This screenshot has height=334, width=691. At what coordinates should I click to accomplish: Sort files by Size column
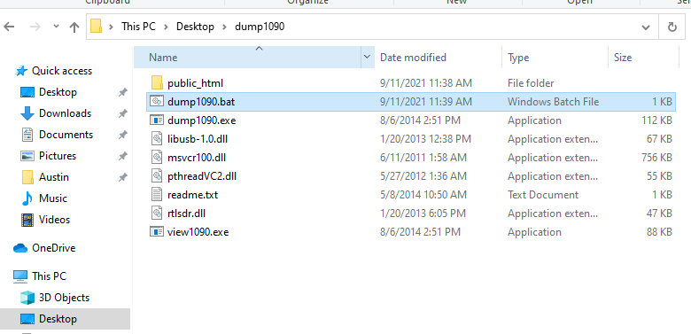point(643,58)
